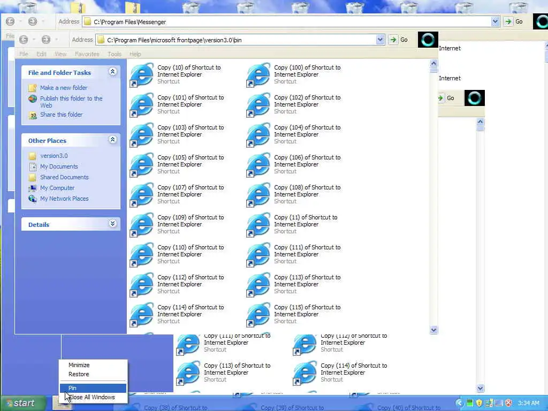Open My Documents link
Screen dimensions: 548x411
coord(59,166)
